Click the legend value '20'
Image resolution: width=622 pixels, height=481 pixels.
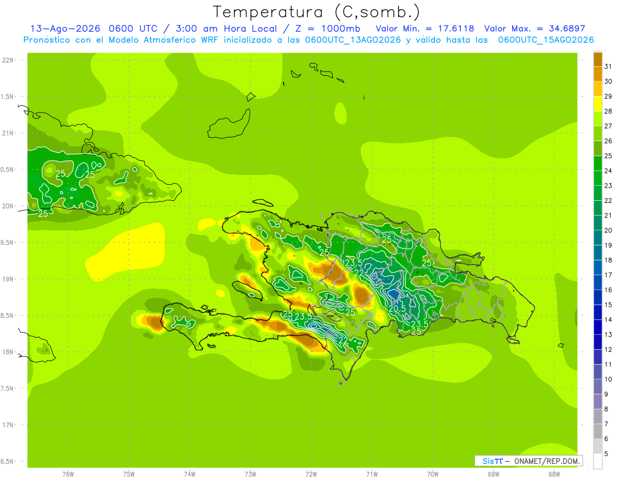click(609, 230)
